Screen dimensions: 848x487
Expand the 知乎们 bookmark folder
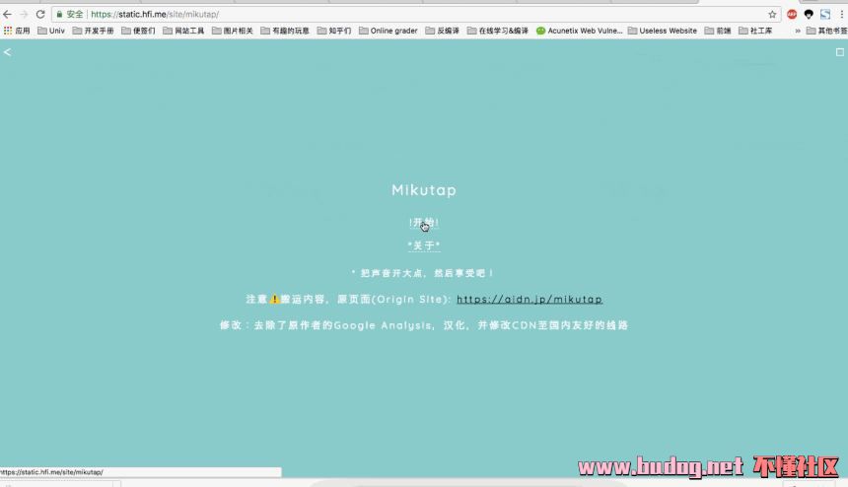334,31
